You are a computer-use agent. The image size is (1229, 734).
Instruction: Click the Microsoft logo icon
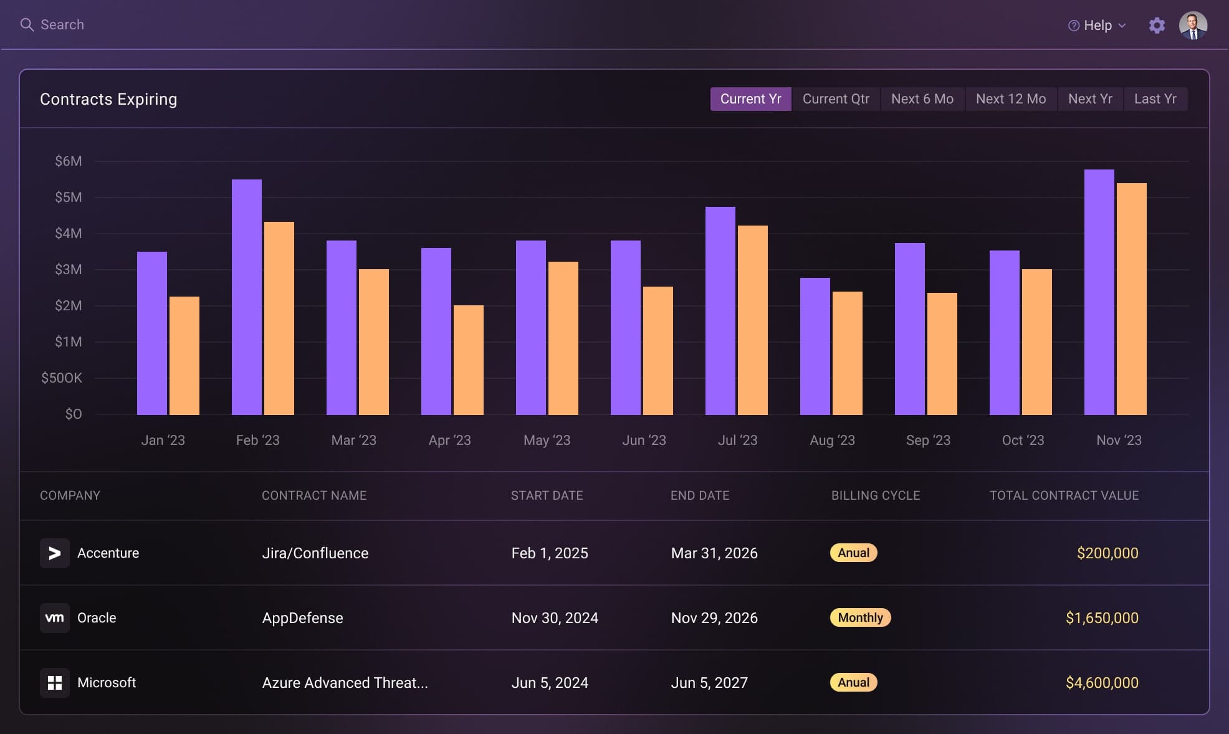54,682
